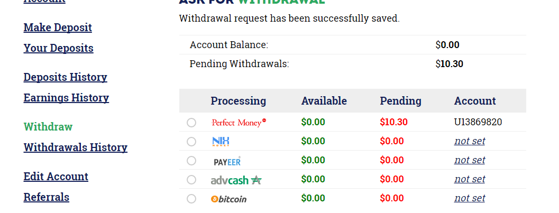The width and height of the screenshot is (559, 213).
Task: Open Withdrawals History
Action: coord(75,147)
